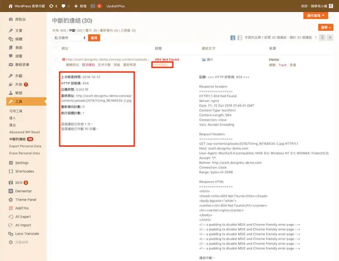
Task: Open 頁面 pages icon in sidebar
Action: point(10,47)
